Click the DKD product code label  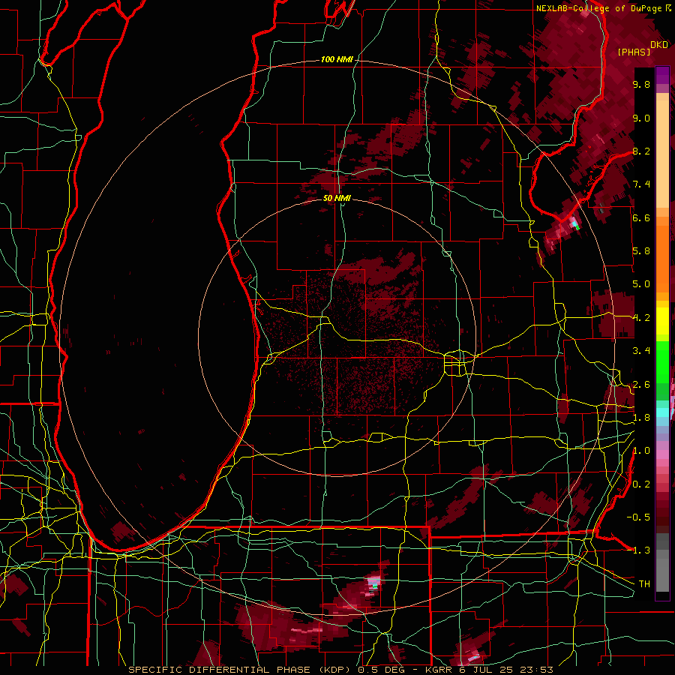pos(659,44)
